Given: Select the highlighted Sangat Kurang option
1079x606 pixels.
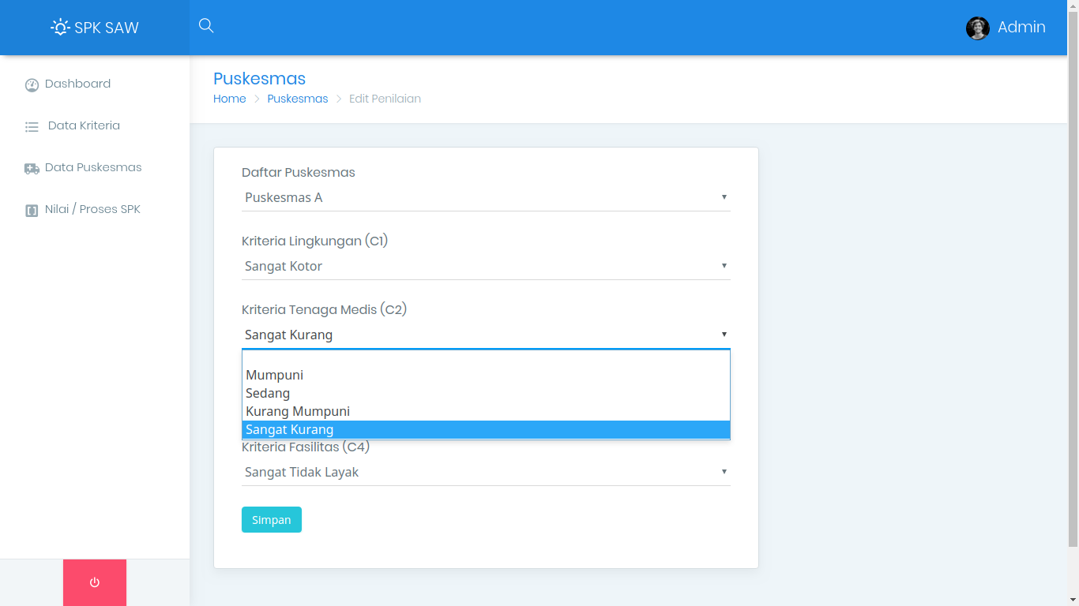Looking at the screenshot, I should coord(290,429).
